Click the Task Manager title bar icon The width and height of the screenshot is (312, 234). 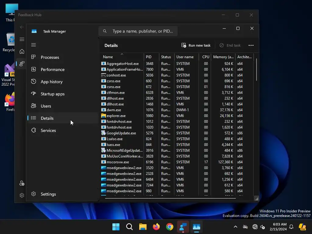tap(34, 31)
